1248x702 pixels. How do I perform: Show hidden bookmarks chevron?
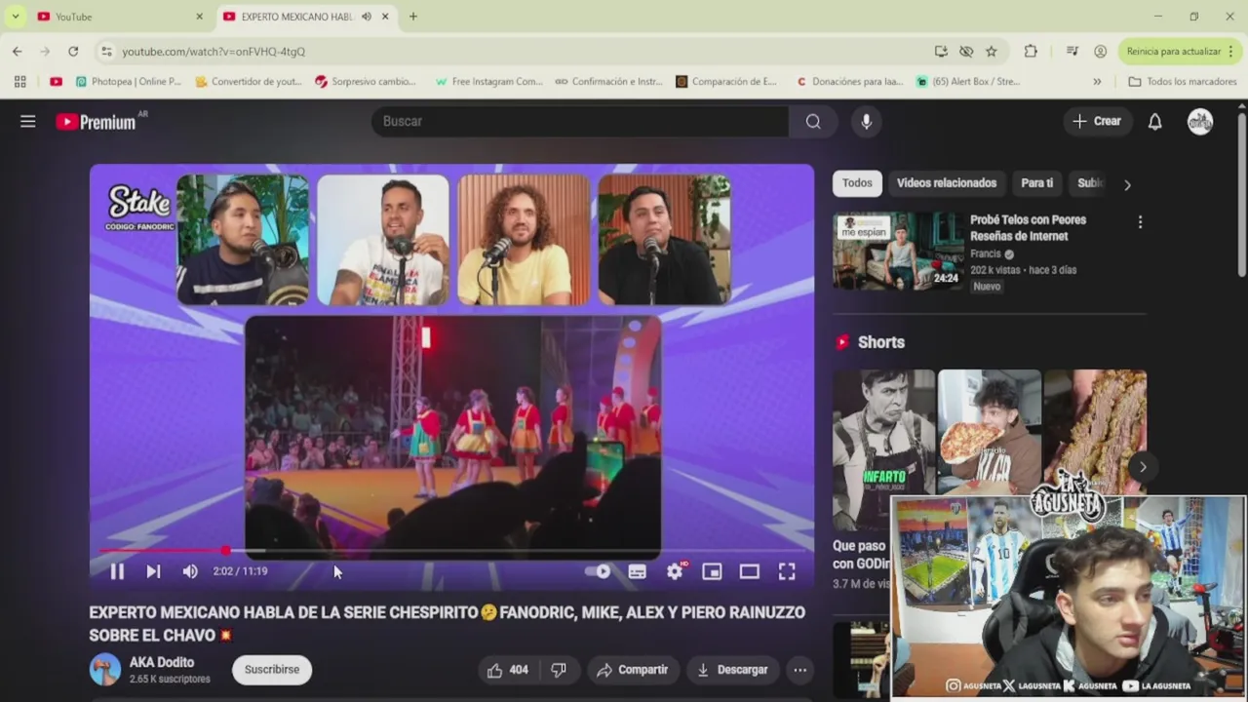(1097, 82)
